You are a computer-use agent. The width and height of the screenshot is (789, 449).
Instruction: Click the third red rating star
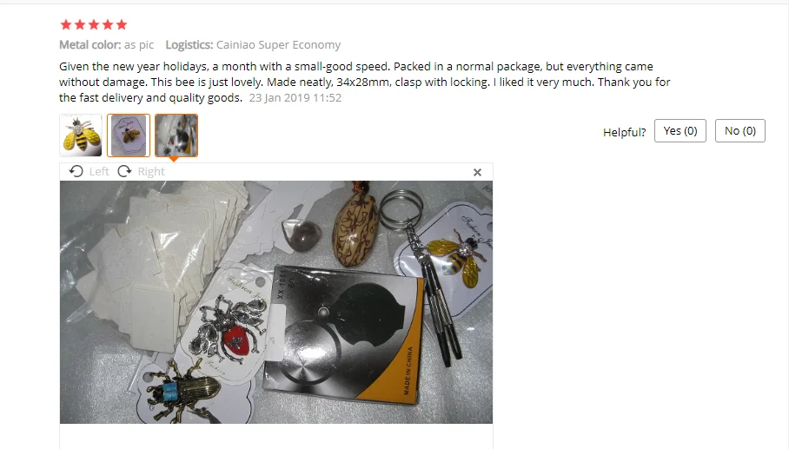[94, 24]
